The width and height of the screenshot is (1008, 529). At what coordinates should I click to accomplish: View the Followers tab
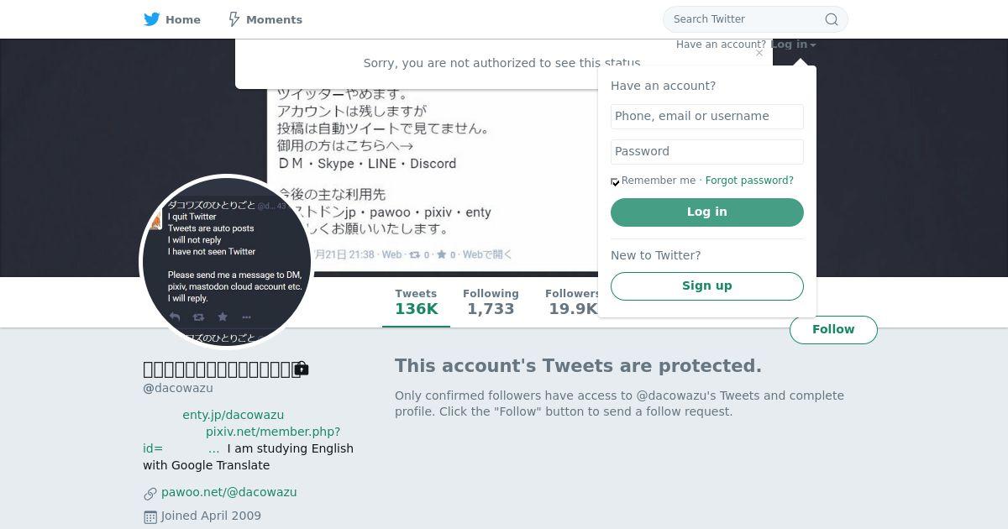coord(571,302)
